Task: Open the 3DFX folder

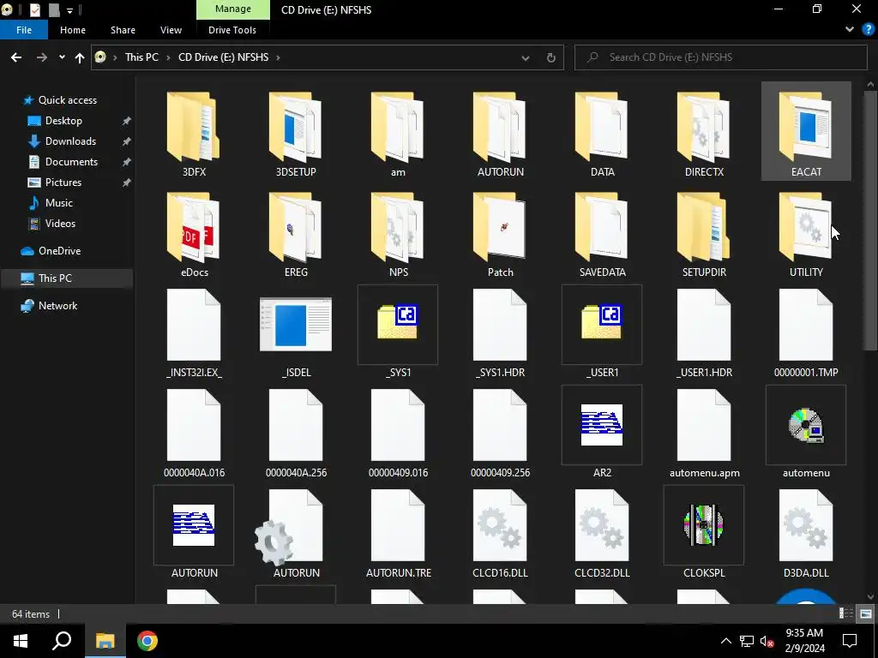Action: coord(194,133)
